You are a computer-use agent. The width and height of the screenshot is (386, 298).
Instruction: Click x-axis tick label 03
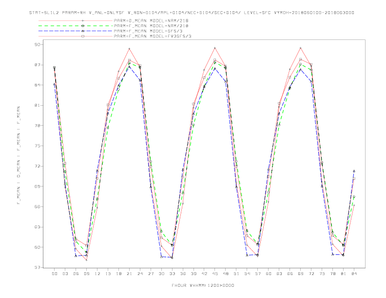(x=65, y=274)
